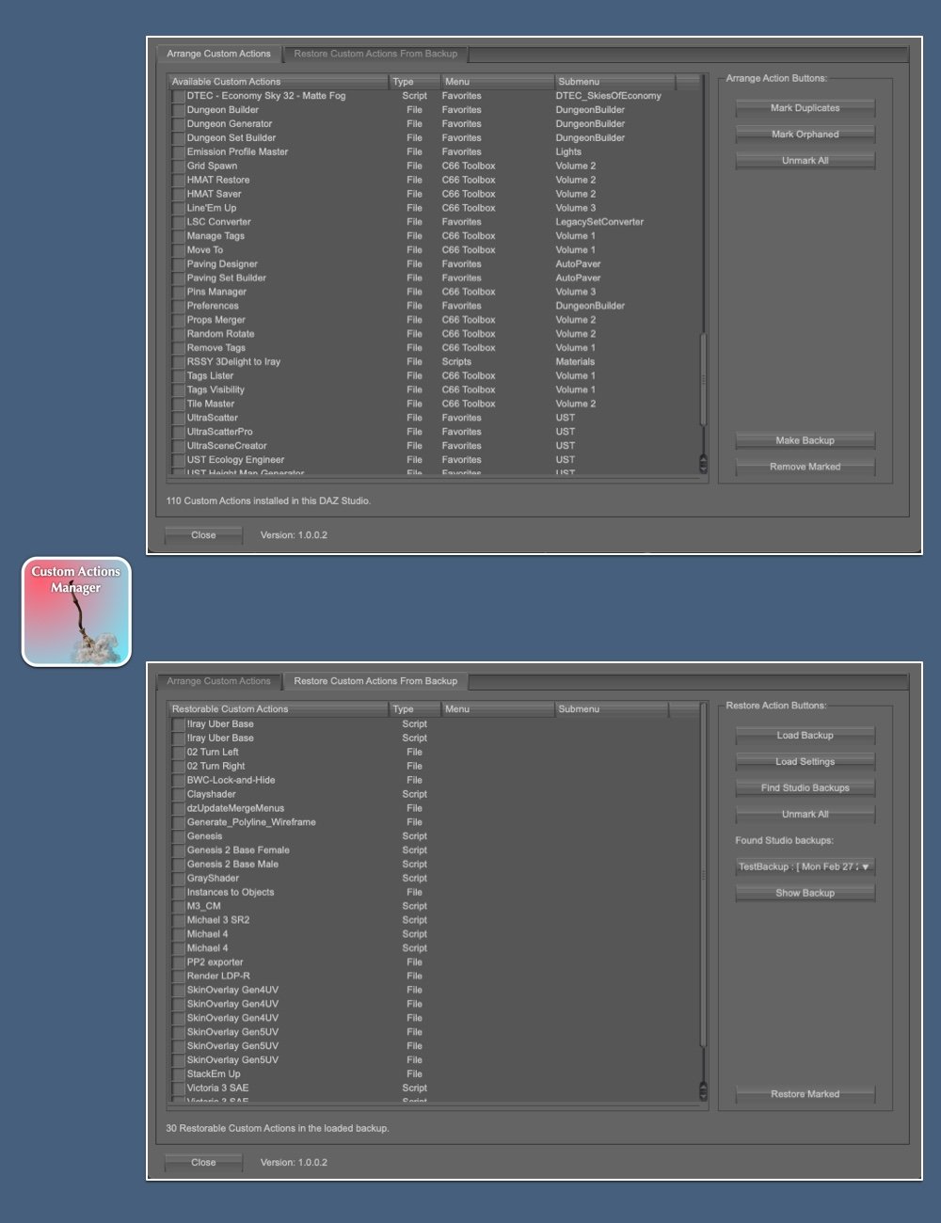This screenshot has width=941, height=1223.
Task: Click the Load Backup button
Action: 805,735
